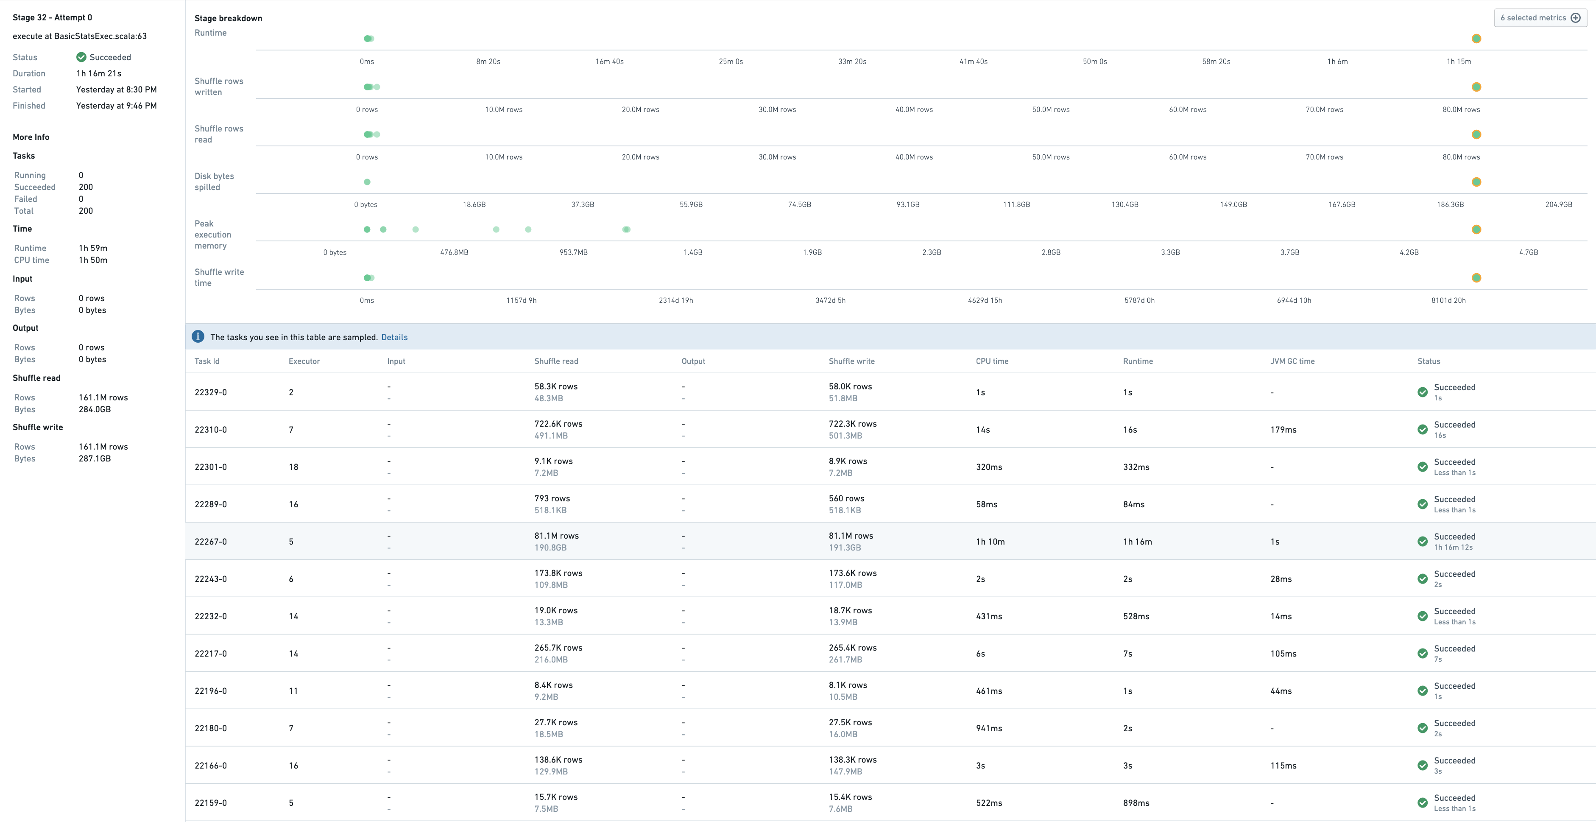1596x822 pixels.
Task: Click the success icon for task 22159-0
Action: pos(1423,803)
